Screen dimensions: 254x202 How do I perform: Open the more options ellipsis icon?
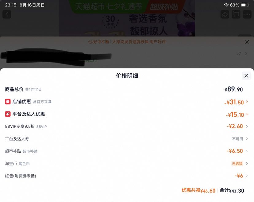pyautogui.click(x=247, y=14)
